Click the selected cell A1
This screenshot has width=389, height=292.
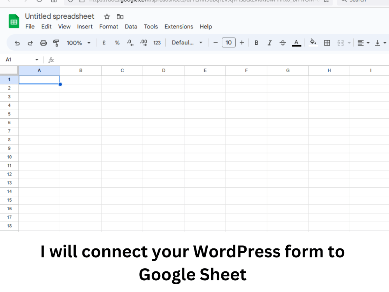coord(39,80)
